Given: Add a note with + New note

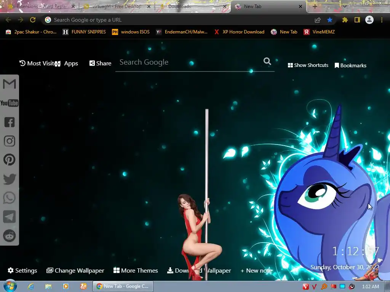Looking at the screenshot, I should point(256,271).
